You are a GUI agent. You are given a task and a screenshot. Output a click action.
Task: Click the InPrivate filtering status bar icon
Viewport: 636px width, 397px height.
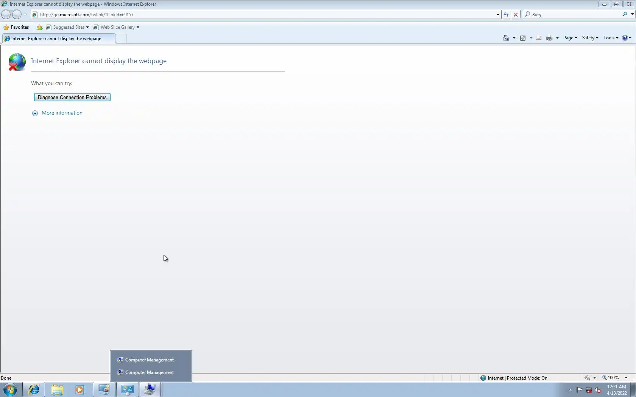point(587,378)
